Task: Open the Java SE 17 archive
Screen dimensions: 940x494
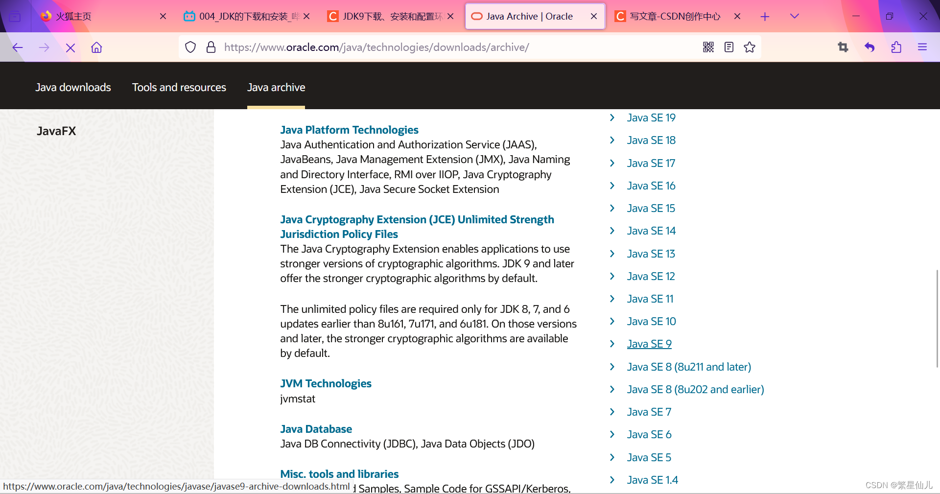Action: tap(651, 163)
